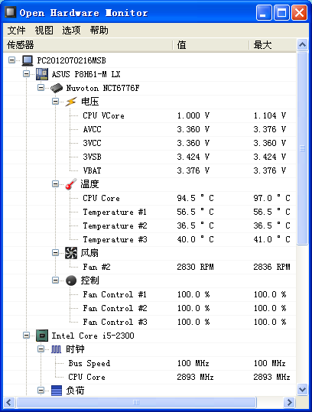Viewport: 312px width, 412px height.
Task: Collapse the 电压 voltage group
Action: coord(55,102)
